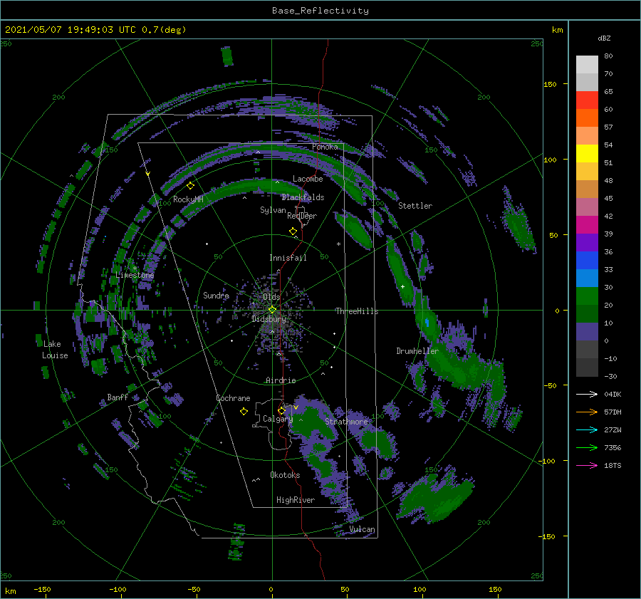Click the Limestone label

135,275
